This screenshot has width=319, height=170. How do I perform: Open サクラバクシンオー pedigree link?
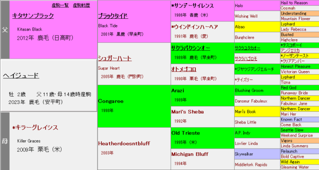pyautogui.click(x=190, y=48)
